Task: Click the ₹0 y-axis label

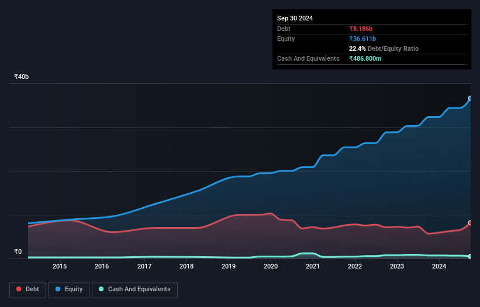Action: 18,252
